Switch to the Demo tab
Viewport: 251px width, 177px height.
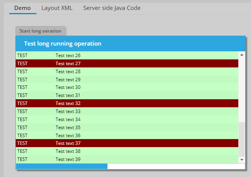pyautogui.click(x=22, y=8)
